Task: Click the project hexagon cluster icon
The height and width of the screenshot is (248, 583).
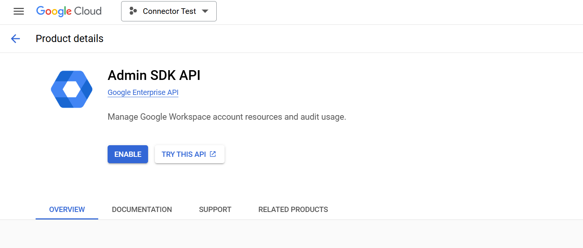Action: click(133, 11)
